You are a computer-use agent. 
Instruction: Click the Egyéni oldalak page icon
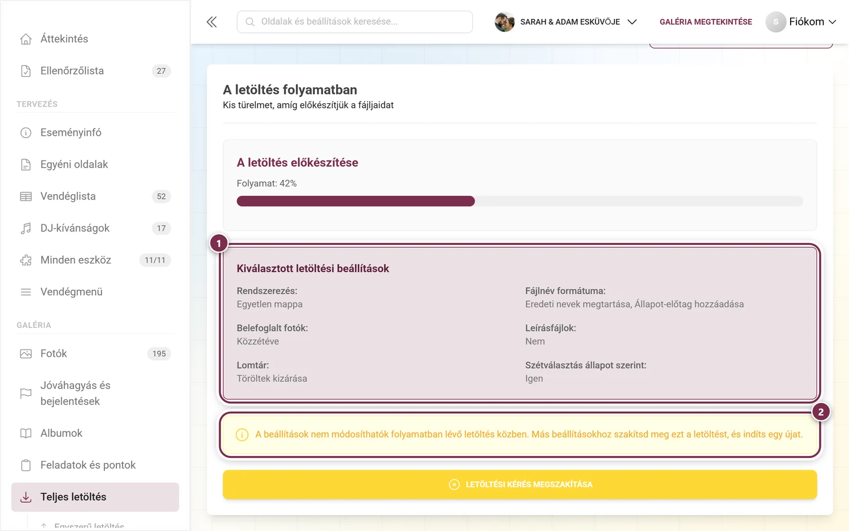pos(26,165)
